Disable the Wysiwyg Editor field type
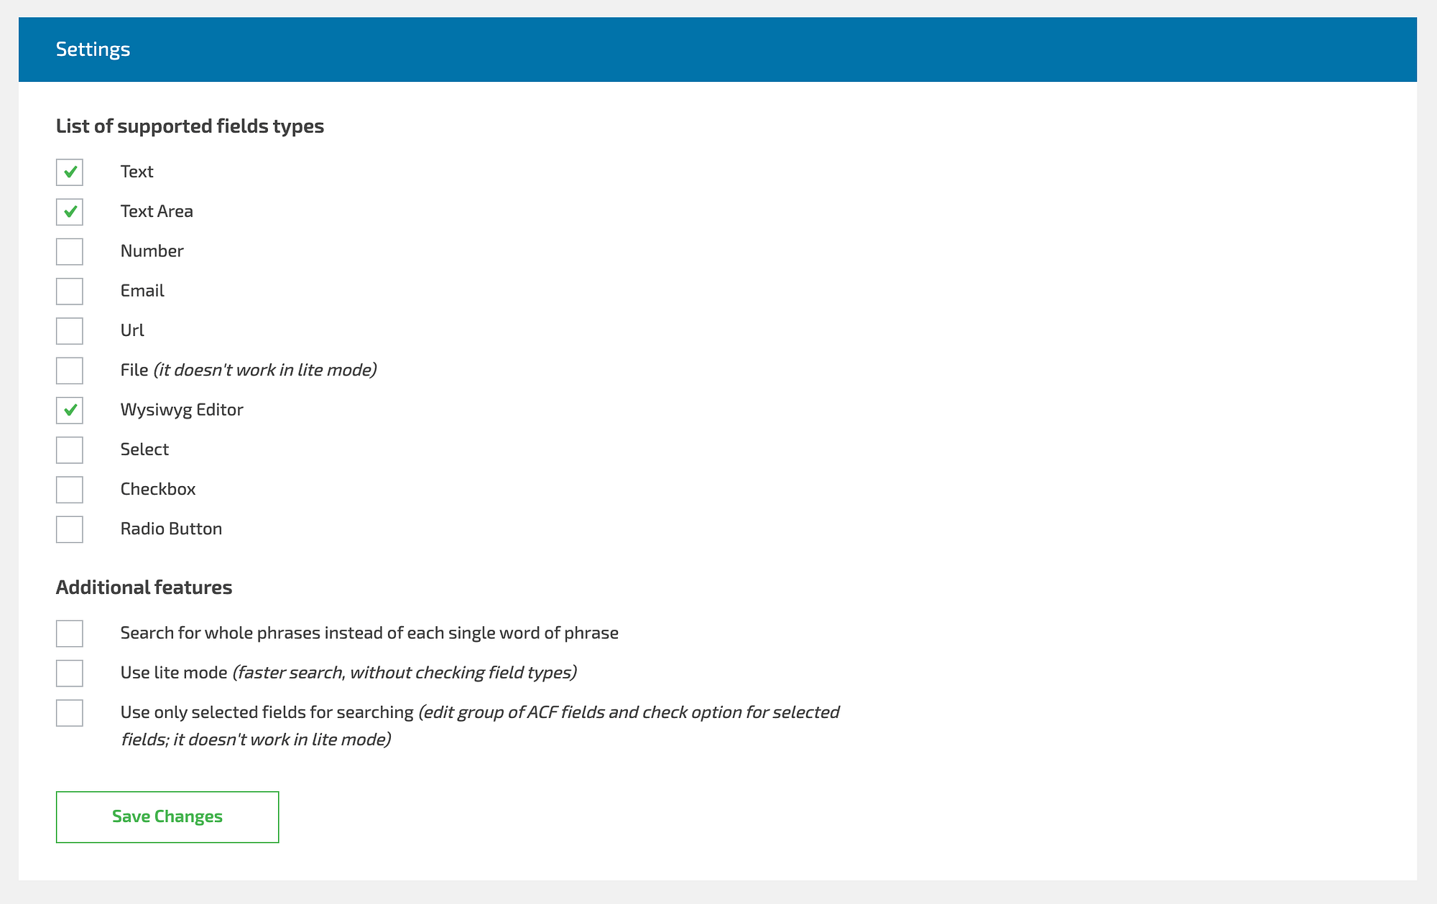Screen dimensions: 1437x904 (70, 410)
